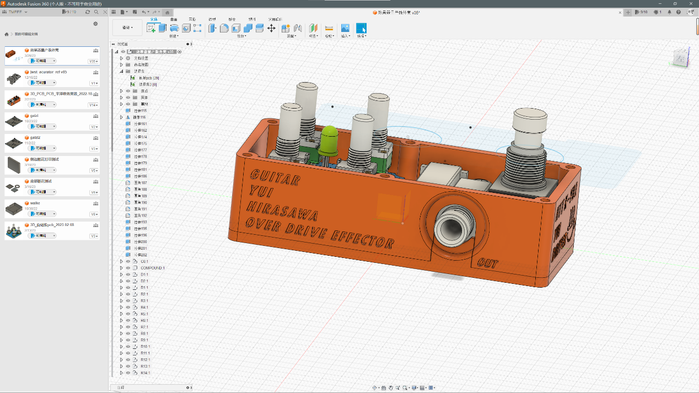Open the 设计 workspace dropdown
The width and height of the screenshot is (699, 393).
tap(127, 28)
